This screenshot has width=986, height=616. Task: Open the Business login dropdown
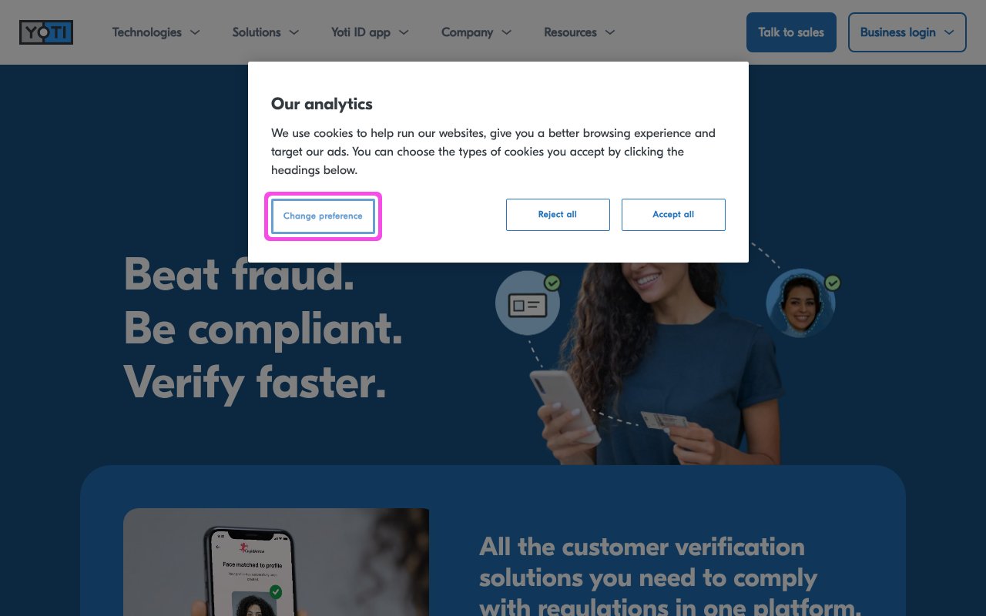pos(907,32)
